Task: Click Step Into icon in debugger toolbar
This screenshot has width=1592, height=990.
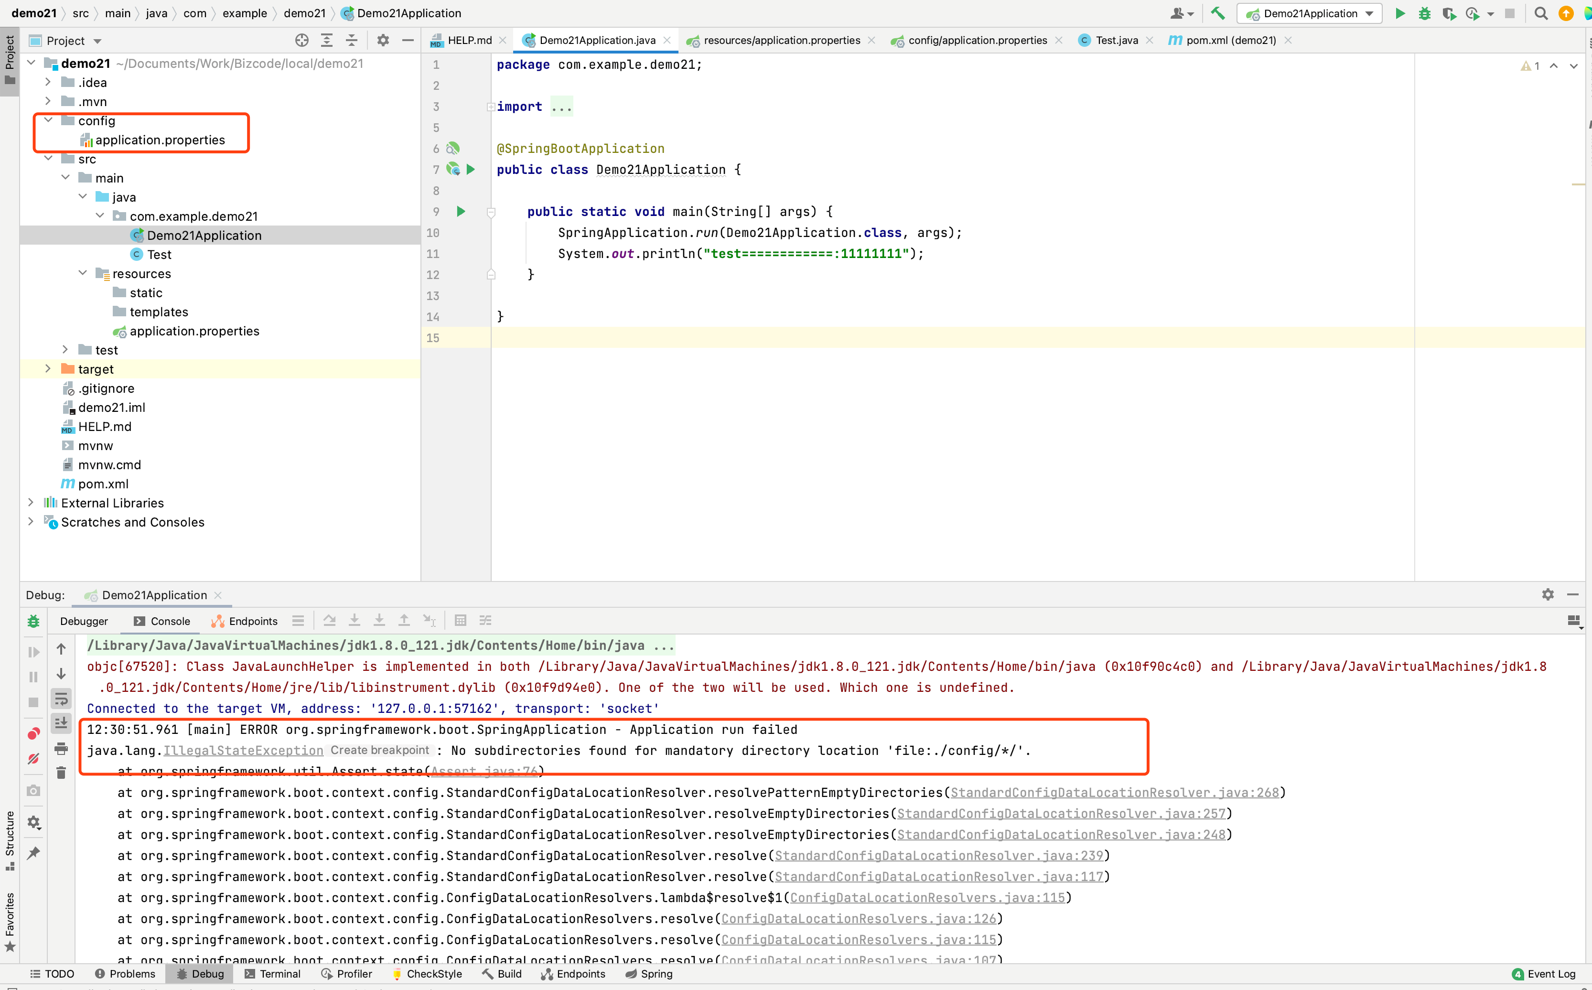Action: 354,621
